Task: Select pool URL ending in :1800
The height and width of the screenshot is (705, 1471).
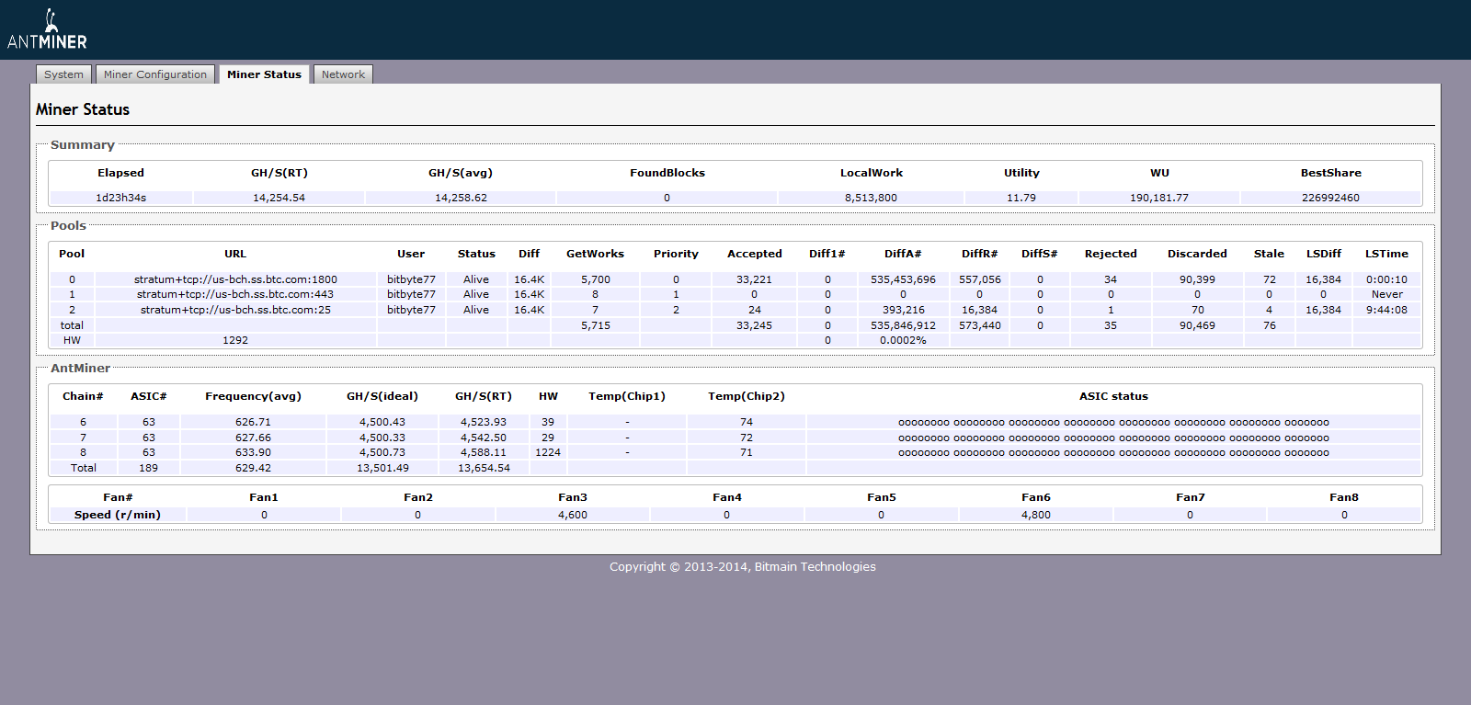Action: click(235, 279)
